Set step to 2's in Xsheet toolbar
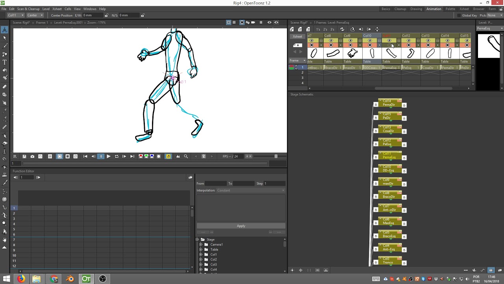 pyautogui.click(x=325, y=29)
